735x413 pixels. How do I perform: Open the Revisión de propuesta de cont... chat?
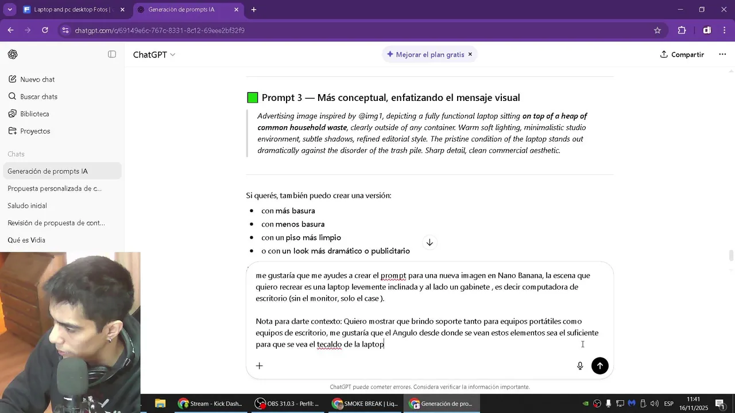coord(62,223)
